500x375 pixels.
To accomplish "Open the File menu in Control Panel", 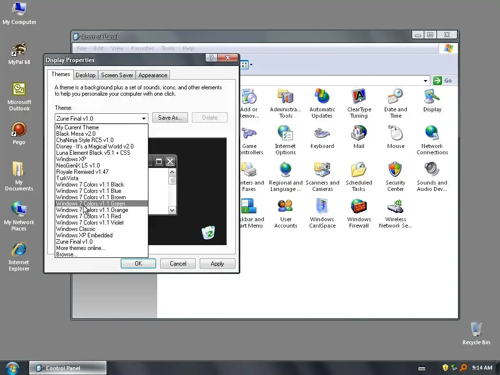I will 82,48.
